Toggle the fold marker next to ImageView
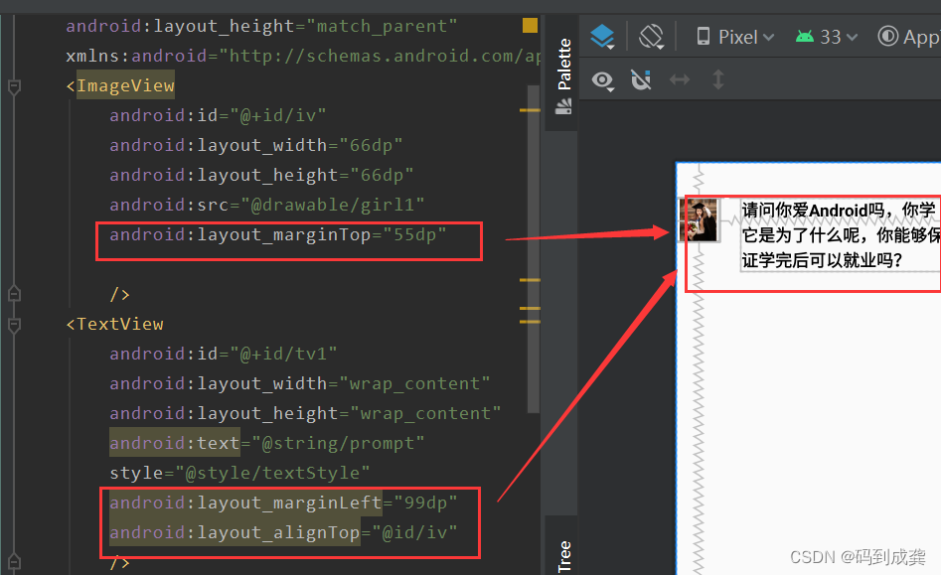941x575 pixels. [x=14, y=86]
